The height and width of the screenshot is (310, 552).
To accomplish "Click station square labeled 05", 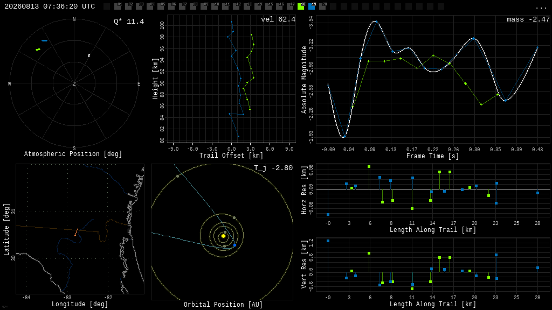I will 161,6.
